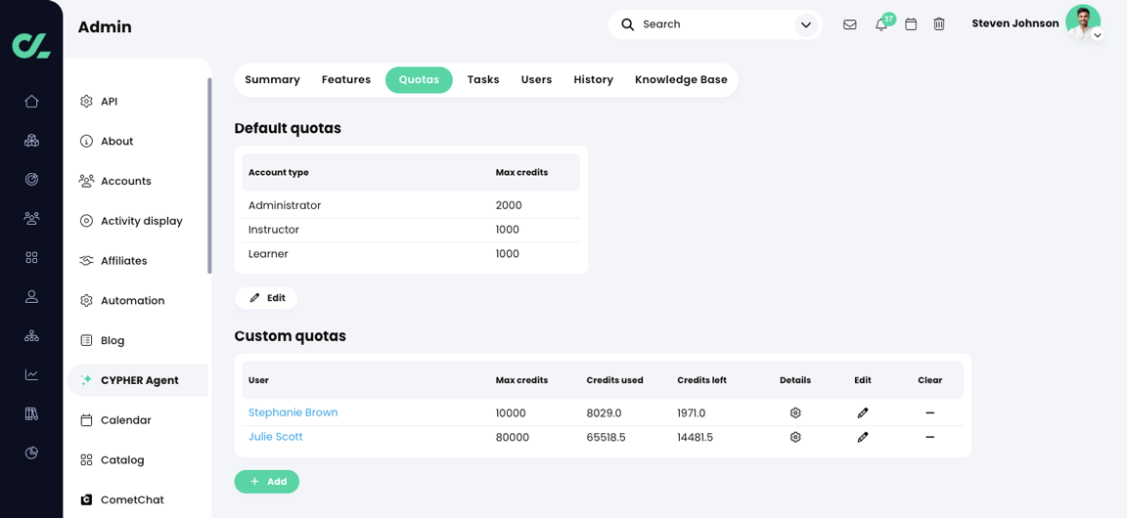Open the Knowledge Base tab
The width and height of the screenshot is (1127, 518).
tap(681, 80)
